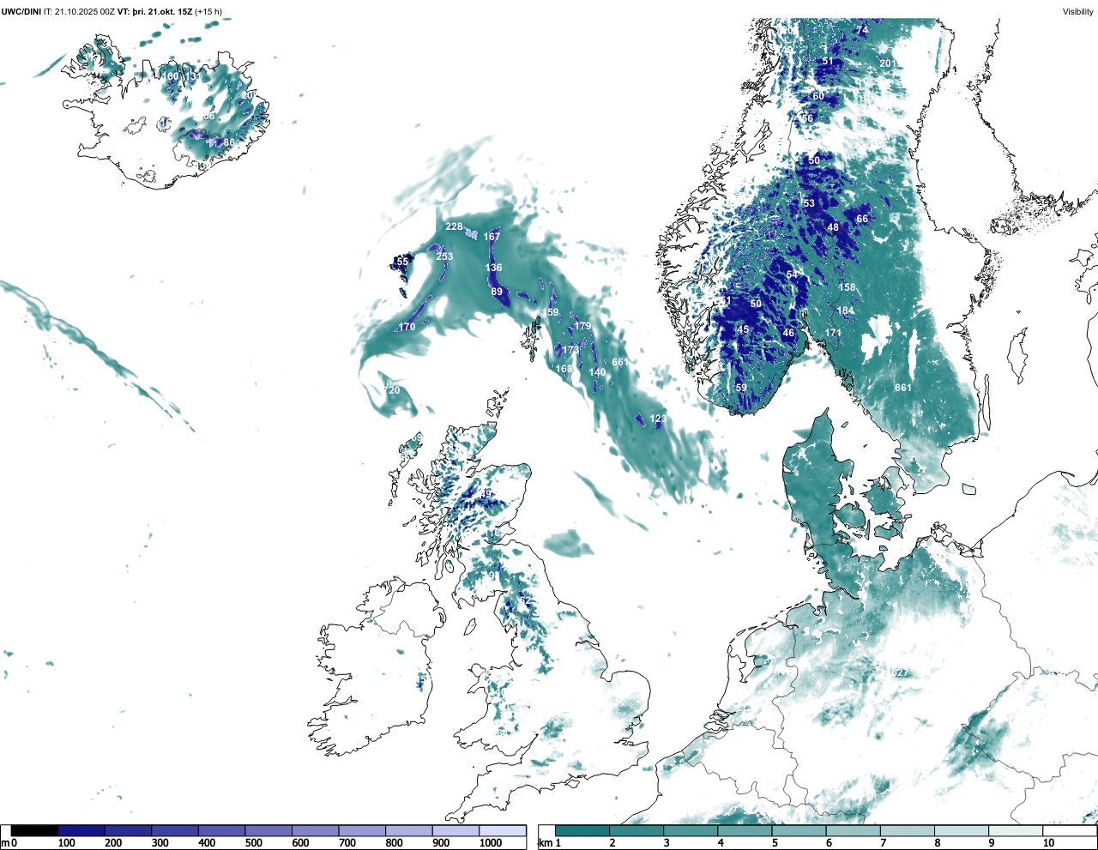Click the '48' value over Norway
The height and width of the screenshot is (850, 1098).
click(833, 227)
